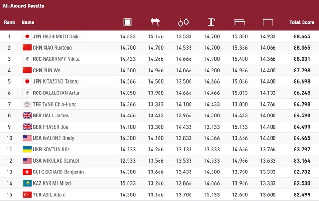Click Japan flag beside HASHIMOTO Daiki
The image size is (319, 201).
click(x=27, y=36)
